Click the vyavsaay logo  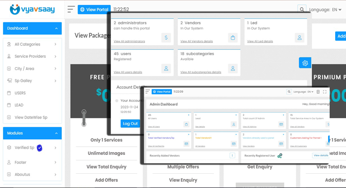[32, 9]
